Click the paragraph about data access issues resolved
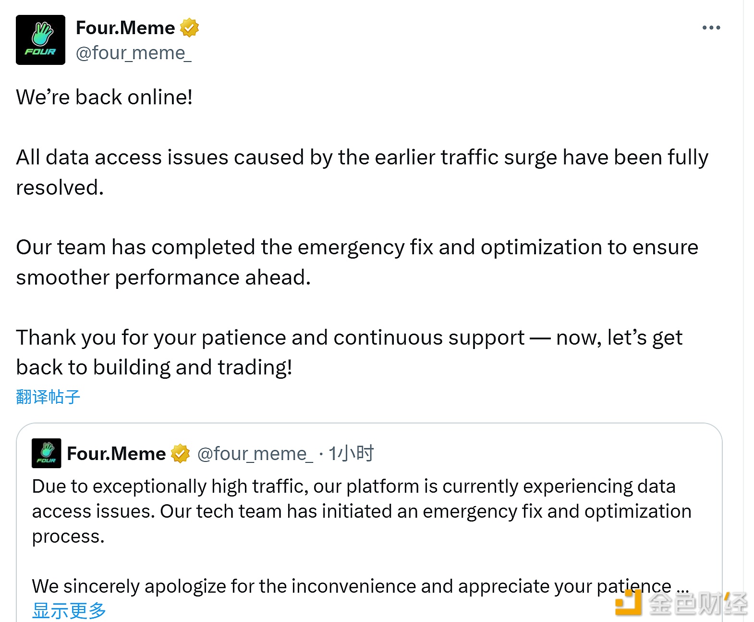 coord(362,172)
